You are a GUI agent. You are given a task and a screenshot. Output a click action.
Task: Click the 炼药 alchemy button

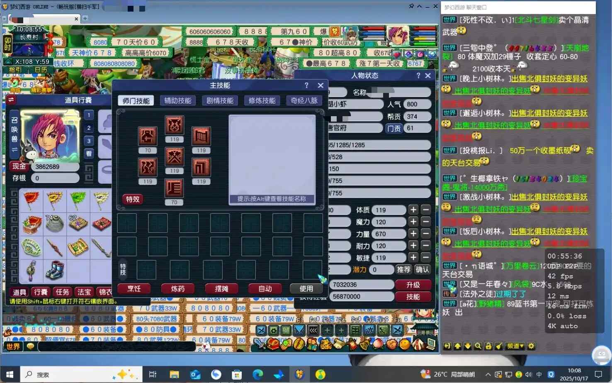178,289
